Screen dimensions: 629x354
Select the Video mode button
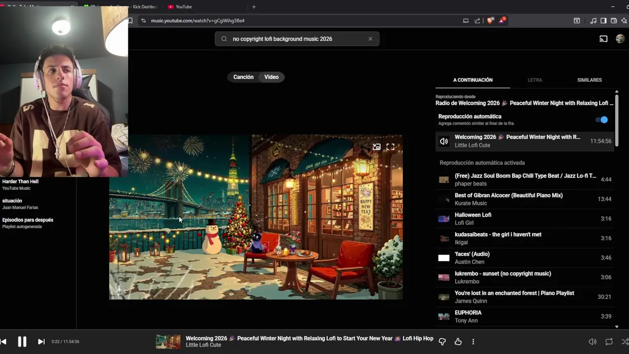pyautogui.click(x=271, y=77)
